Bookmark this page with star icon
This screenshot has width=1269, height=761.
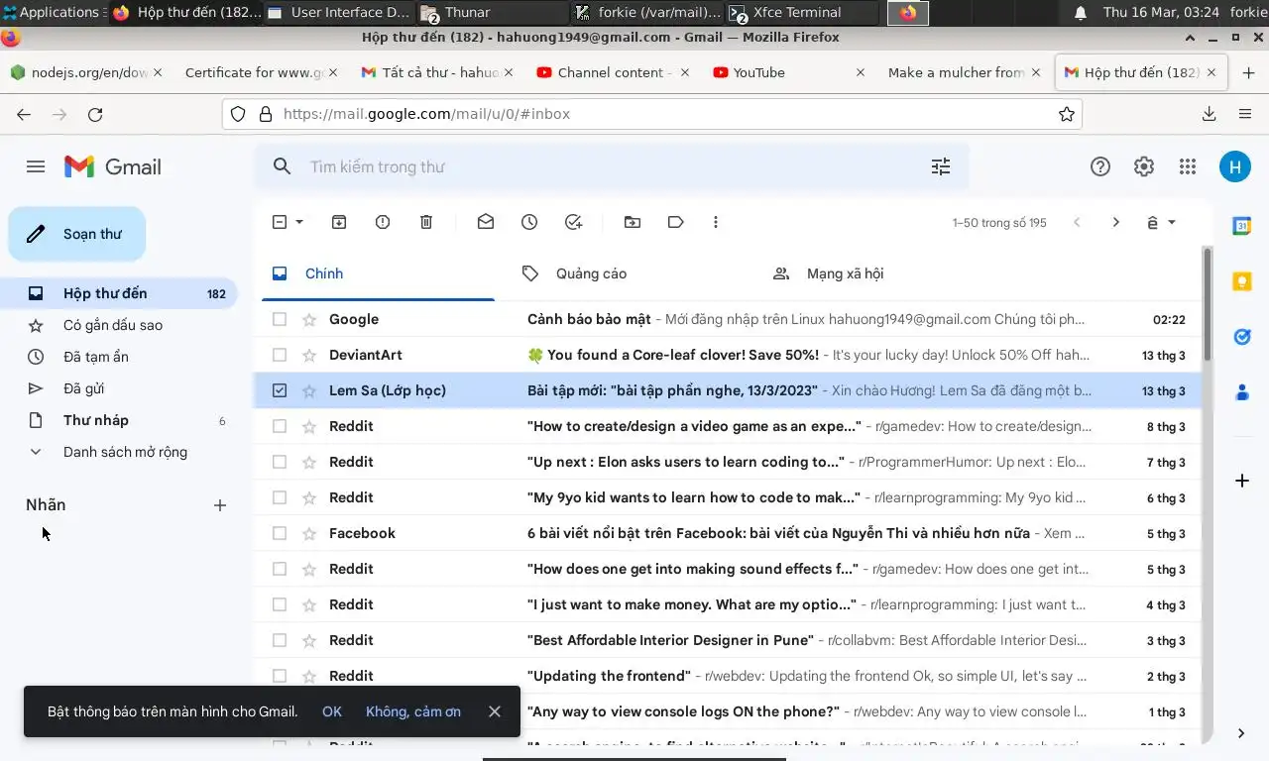tap(1067, 114)
